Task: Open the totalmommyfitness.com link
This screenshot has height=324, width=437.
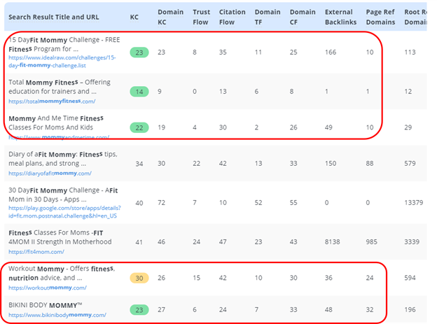Action: click(52, 101)
